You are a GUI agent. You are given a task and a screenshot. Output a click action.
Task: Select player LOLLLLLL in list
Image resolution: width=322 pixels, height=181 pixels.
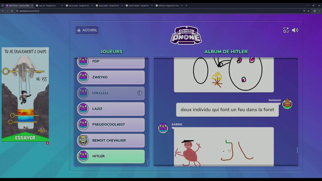click(x=111, y=93)
